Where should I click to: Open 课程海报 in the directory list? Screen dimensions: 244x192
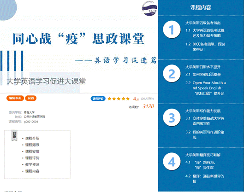point(32,145)
